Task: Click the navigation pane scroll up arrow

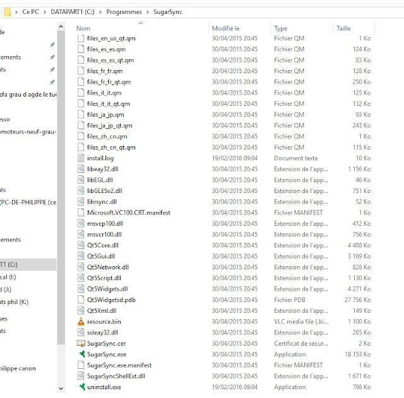Action: (61, 26)
